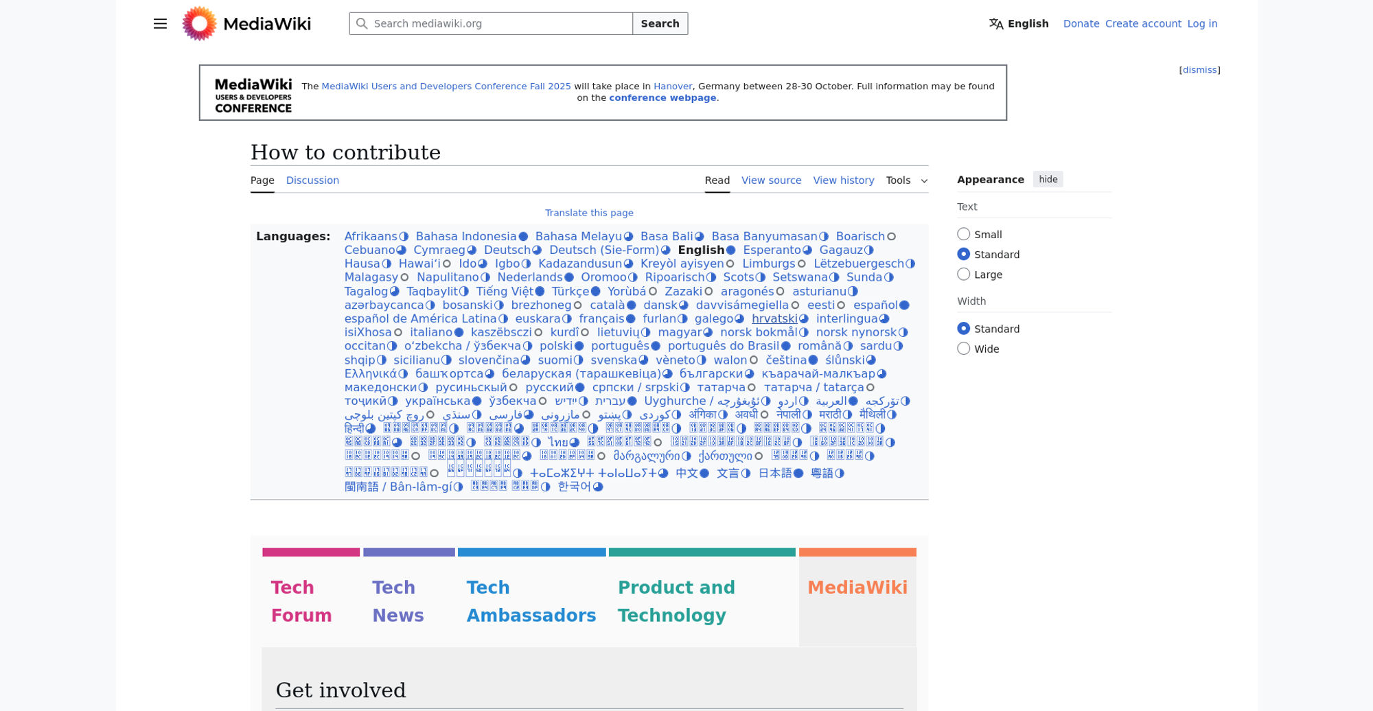
Task: Click the language translate icon near English
Action: [x=995, y=24]
